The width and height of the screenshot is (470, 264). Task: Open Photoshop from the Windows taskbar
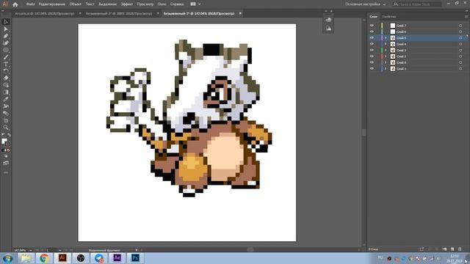[135, 258]
